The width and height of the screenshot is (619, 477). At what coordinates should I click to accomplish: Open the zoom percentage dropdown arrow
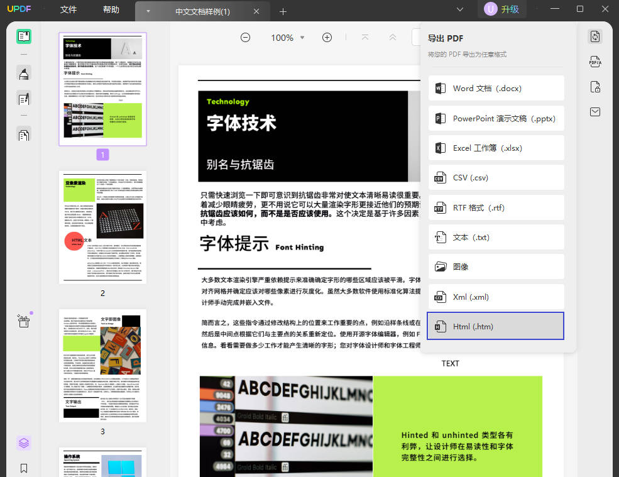coord(302,38)
